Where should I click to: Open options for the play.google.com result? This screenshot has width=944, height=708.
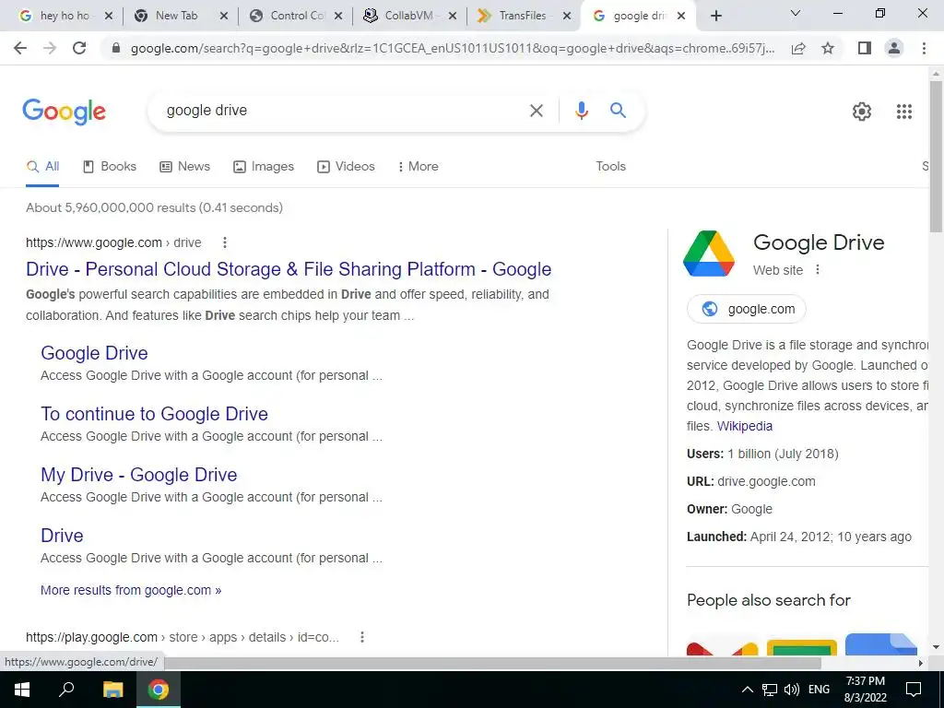tap(361, 637)
